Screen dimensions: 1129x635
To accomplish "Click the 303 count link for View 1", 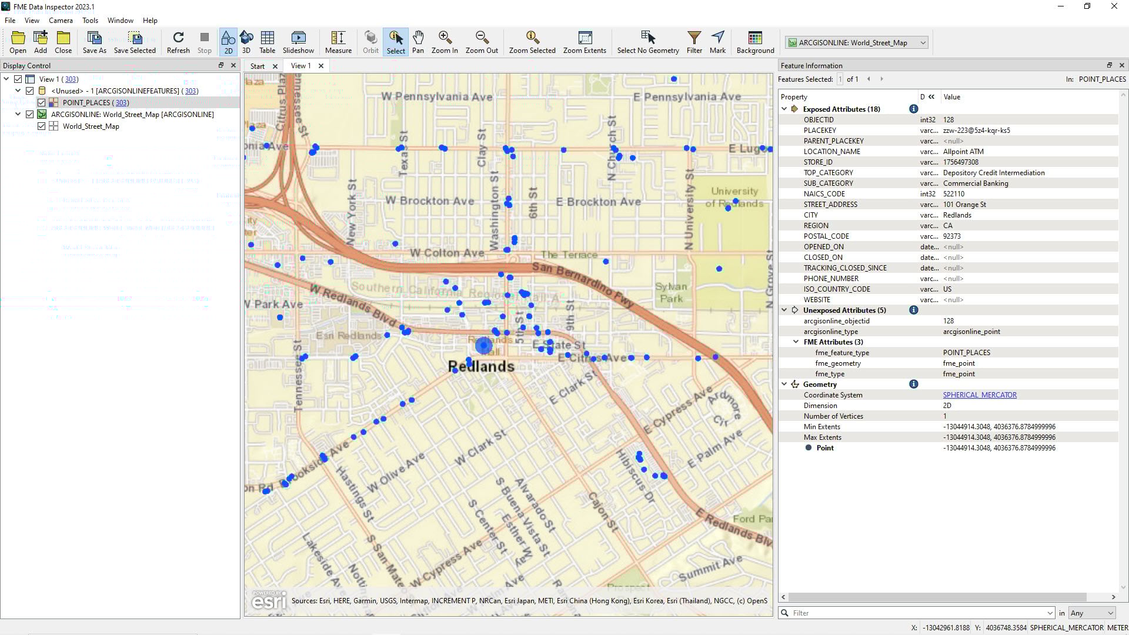I will point(71,79).
